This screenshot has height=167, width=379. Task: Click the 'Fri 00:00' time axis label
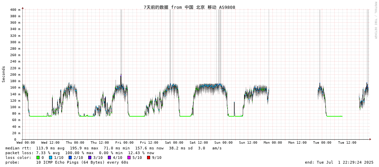[x=124, y=143]
